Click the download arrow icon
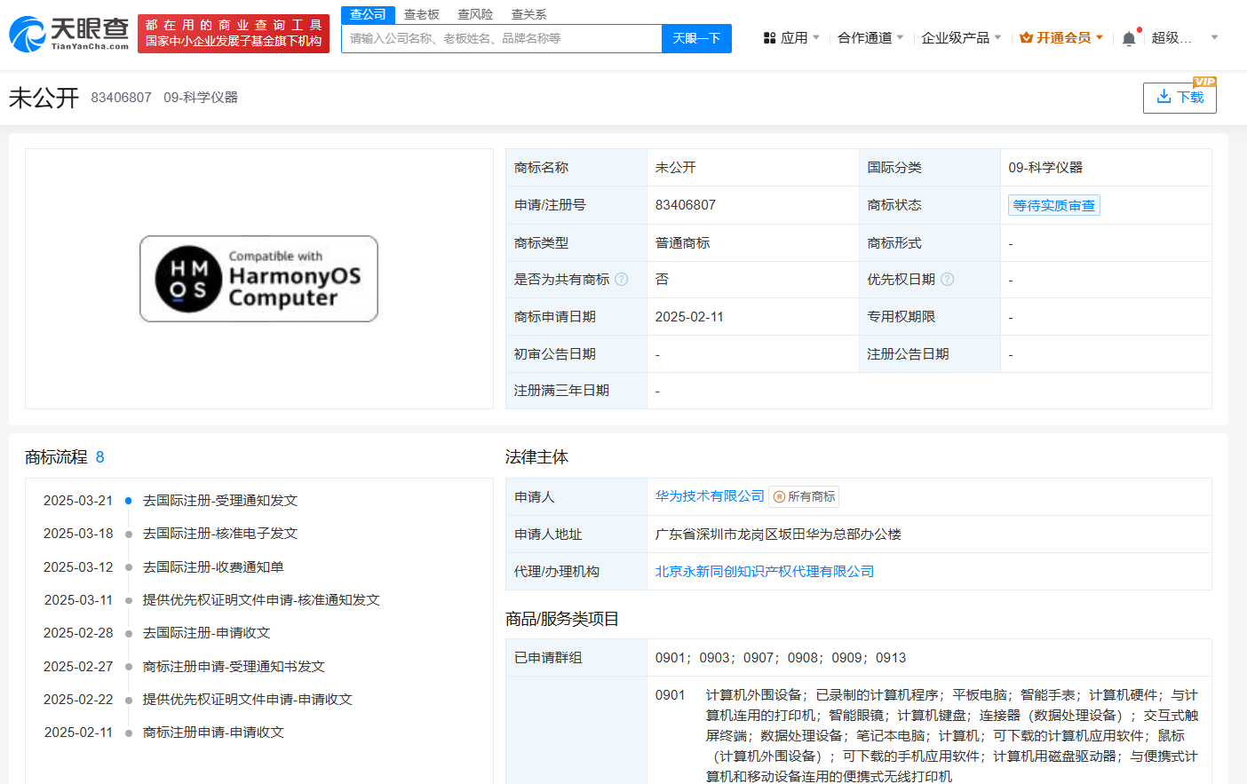The height and width of the screenshot is (784, 1247). tap(1164, 97)
